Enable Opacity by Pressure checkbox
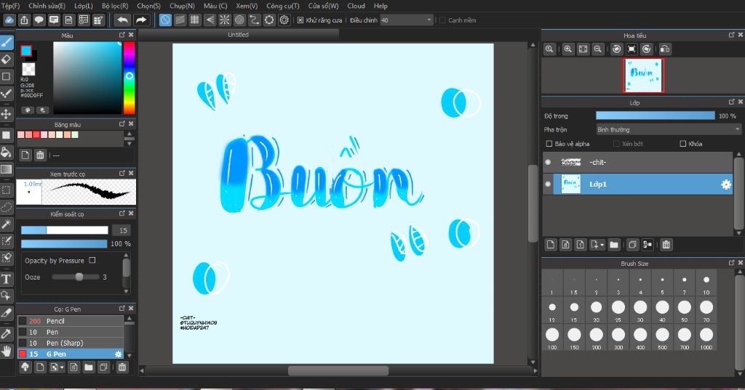745x390 pixels. 92,260
